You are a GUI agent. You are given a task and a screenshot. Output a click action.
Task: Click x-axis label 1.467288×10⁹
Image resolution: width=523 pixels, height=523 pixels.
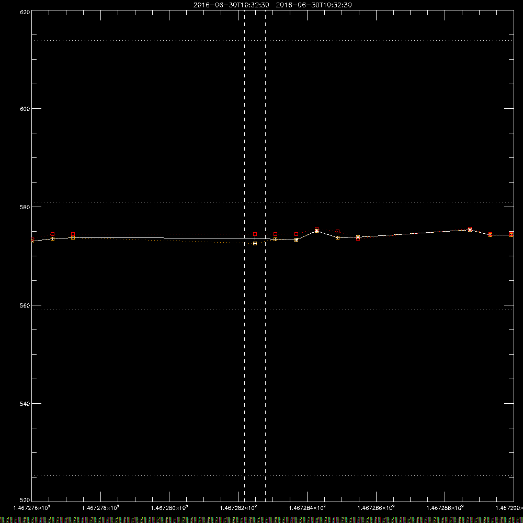(x=445, y=508)
